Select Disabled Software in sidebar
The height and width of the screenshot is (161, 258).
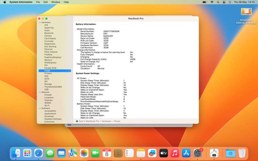[x=53, y=119]
